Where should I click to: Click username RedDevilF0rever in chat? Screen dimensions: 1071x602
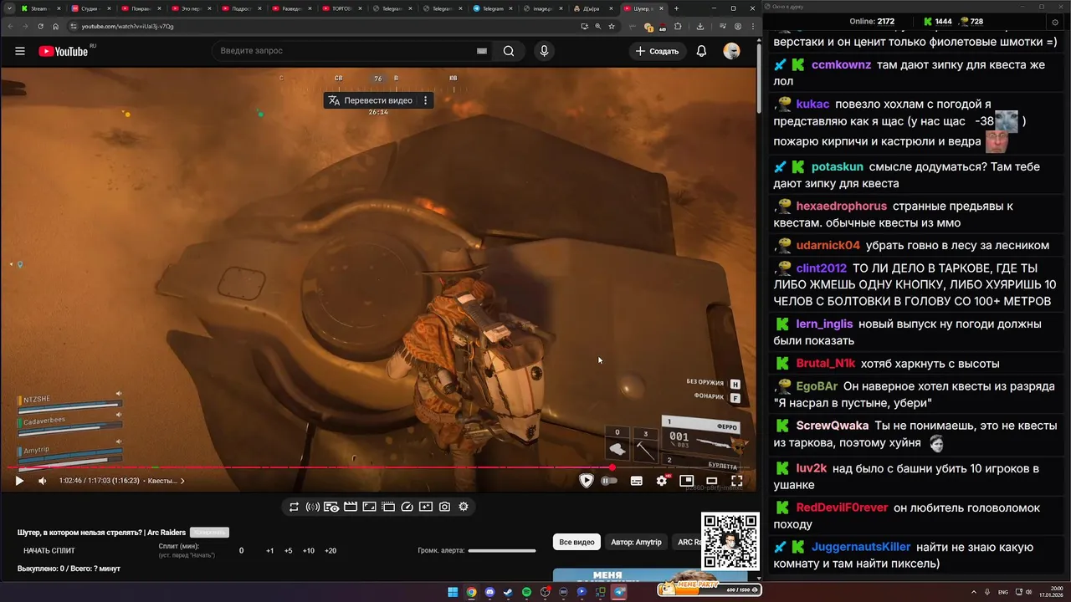pyautogui.click(x=842, y=508)
